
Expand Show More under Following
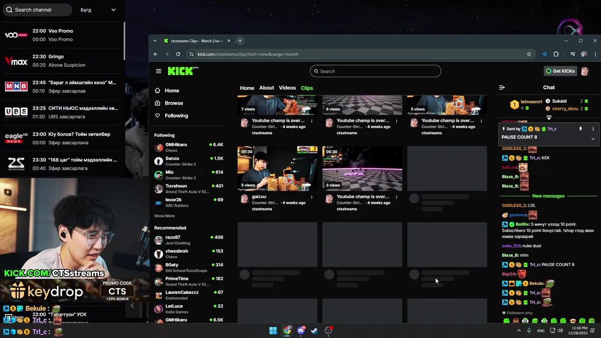click(164, 216)
